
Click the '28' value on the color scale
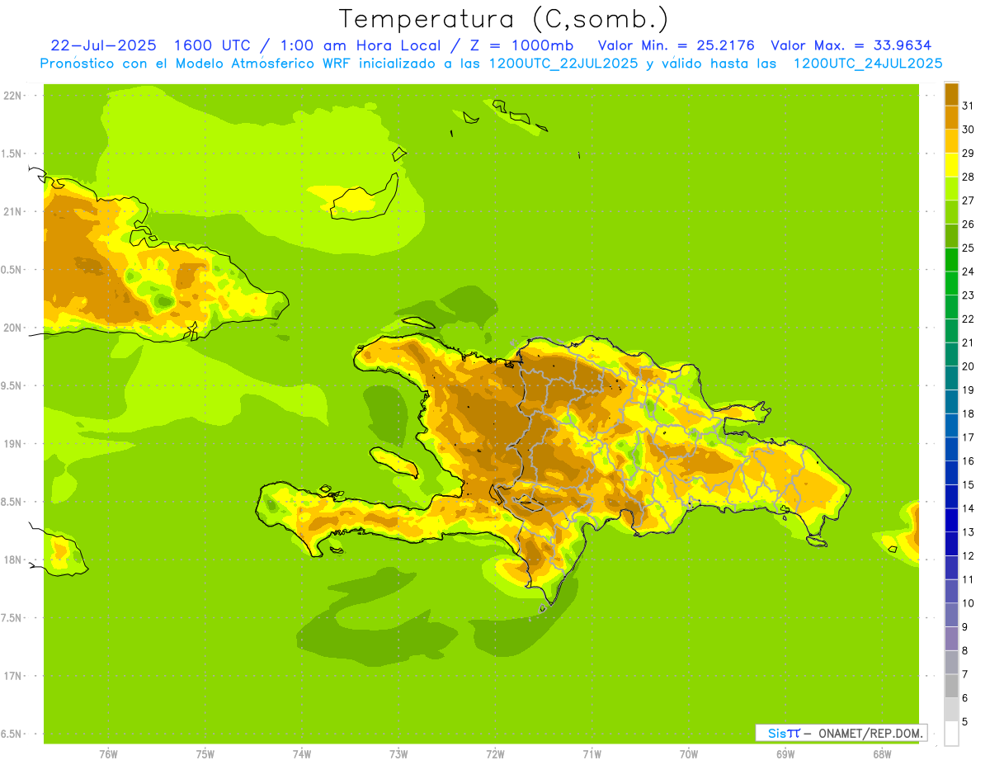pyautogui.click(x=969, y=177)
